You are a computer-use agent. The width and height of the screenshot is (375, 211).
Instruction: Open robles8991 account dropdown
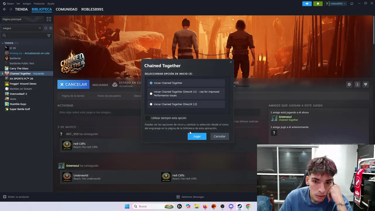[x=338, y=4]
